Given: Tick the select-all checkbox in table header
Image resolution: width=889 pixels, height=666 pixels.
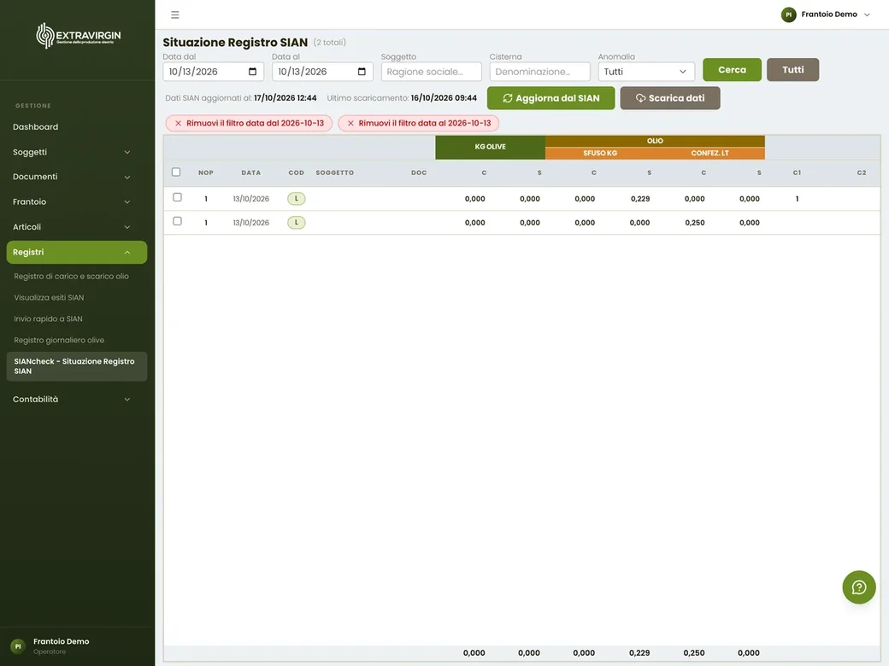Looking at the screenshot, I should click(176, 172).
